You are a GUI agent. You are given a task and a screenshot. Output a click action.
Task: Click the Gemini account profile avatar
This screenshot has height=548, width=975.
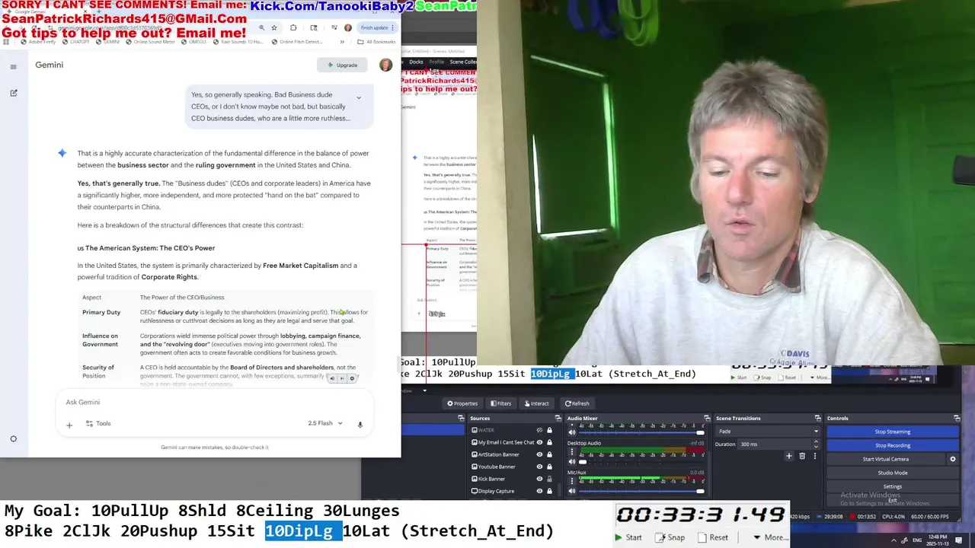[385, 65]
